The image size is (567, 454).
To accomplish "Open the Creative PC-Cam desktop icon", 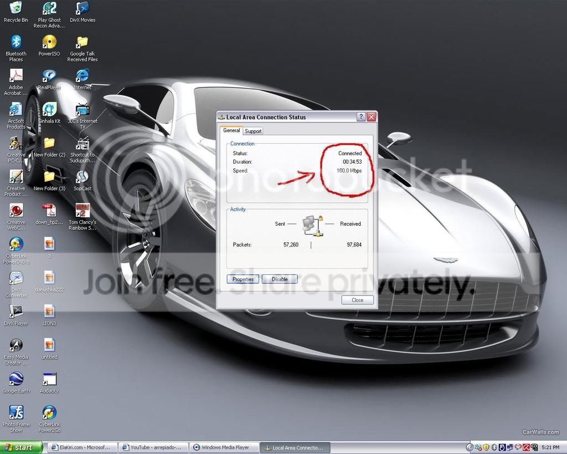I will [x=16, y=149].
